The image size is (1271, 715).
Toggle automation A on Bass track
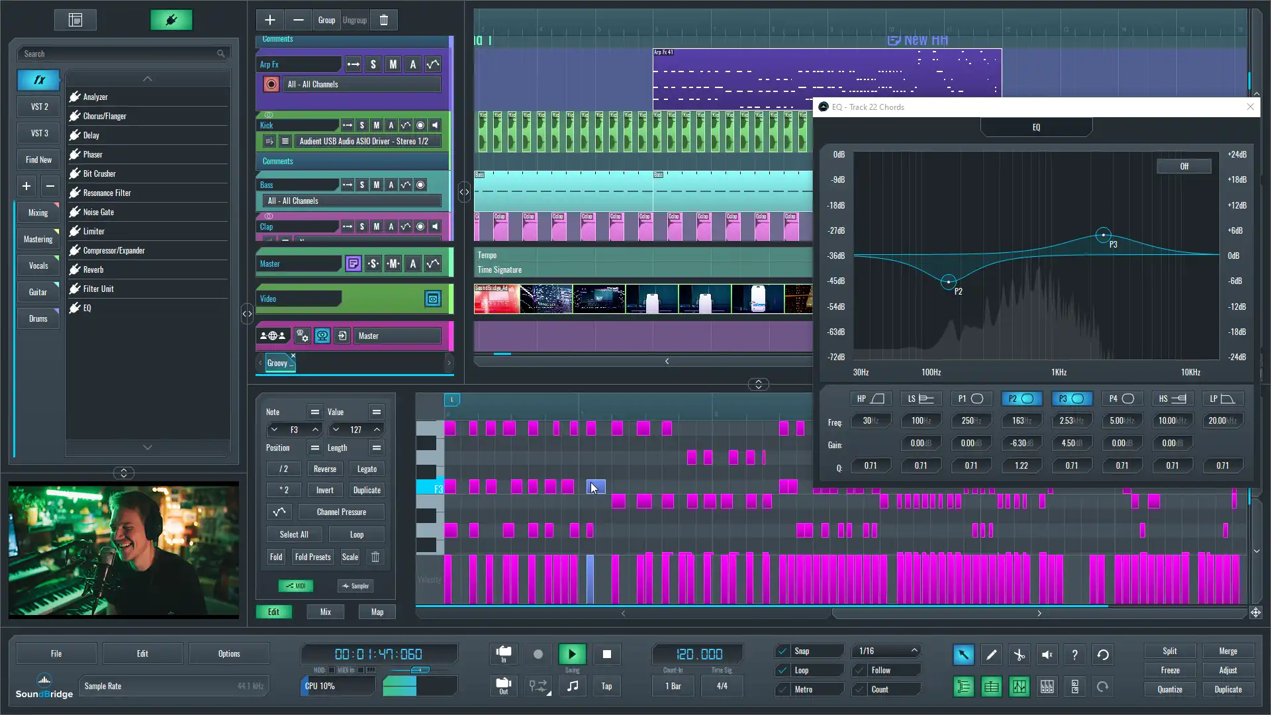tap(391, 185)
